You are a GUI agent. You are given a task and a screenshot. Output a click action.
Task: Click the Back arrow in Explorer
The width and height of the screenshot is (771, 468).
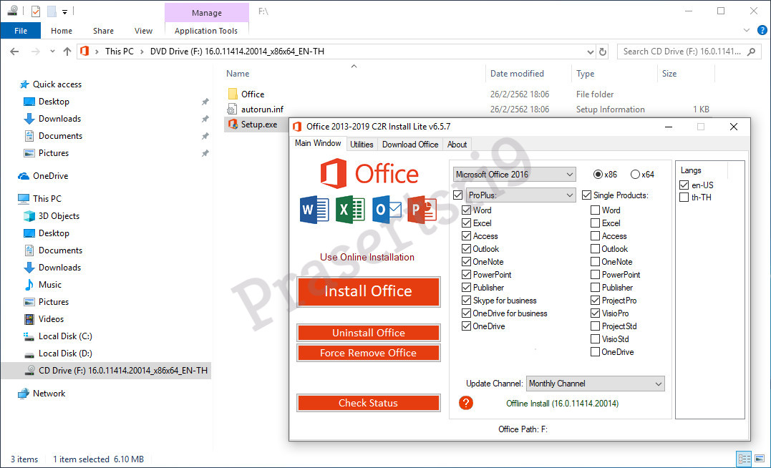point(14,52)
